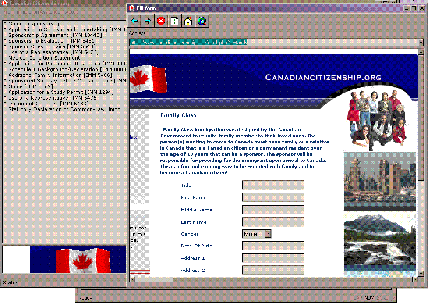
Task: Click right arrow of page horizontal scrollbar
Action: tap(415, 279)
